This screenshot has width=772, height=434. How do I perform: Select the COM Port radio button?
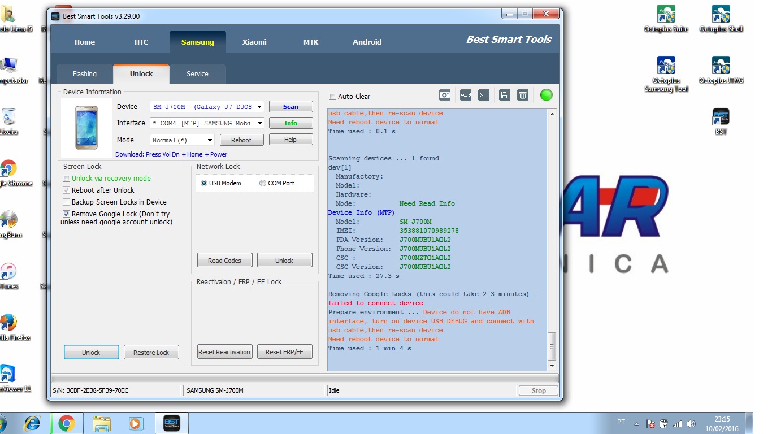pos(263,183)
